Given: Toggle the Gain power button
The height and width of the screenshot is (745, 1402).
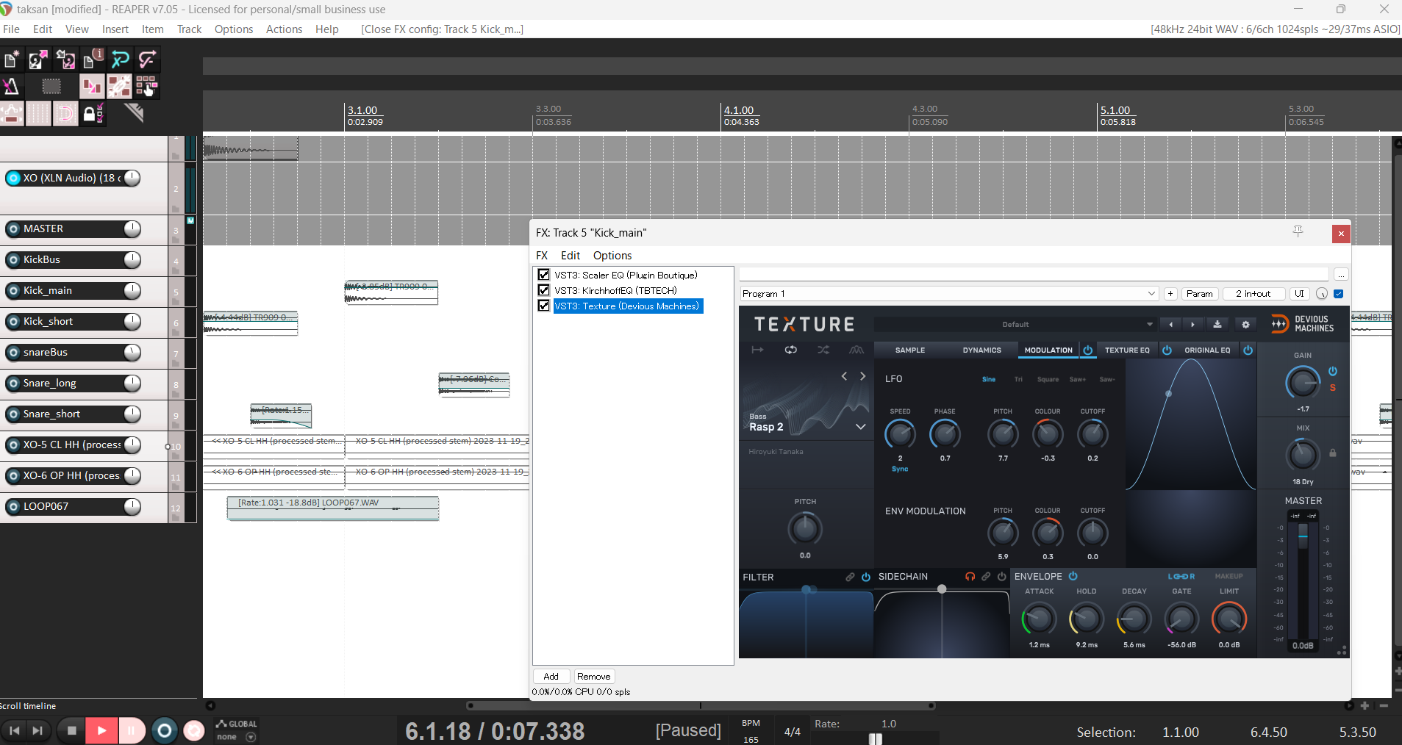Looking at the screenshot, I should coord(1333,371).
